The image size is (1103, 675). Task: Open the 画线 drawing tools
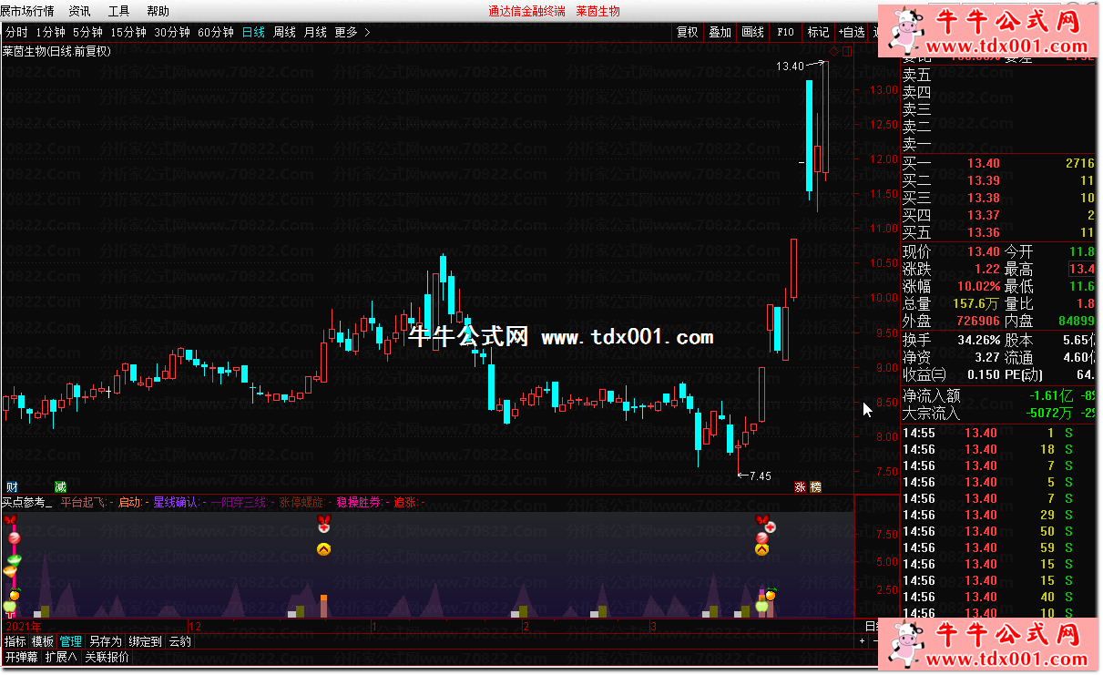pyautogui.click(x=752, y=32)
